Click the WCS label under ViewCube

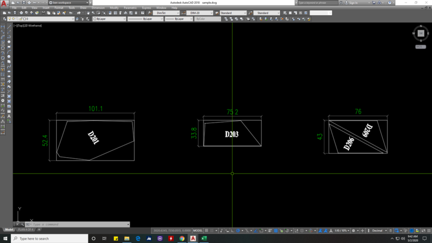(x=421, y=47)
